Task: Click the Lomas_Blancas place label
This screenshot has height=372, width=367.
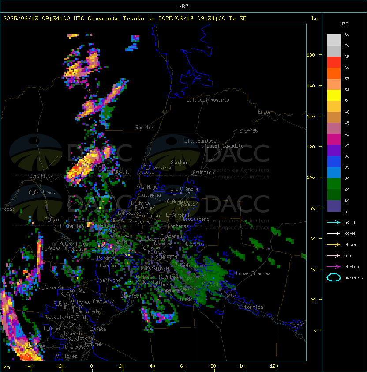Action: click(x=253, y=273)
